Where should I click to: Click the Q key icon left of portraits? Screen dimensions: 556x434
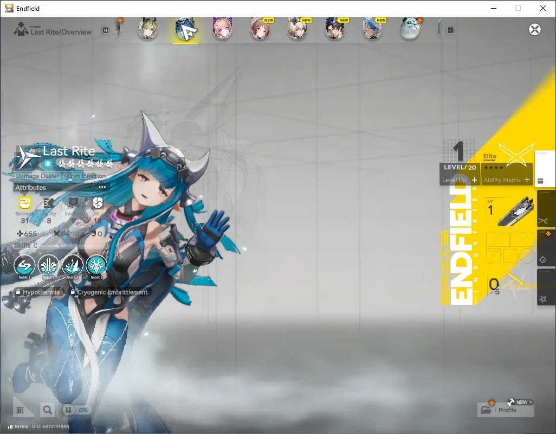point(106,30)
